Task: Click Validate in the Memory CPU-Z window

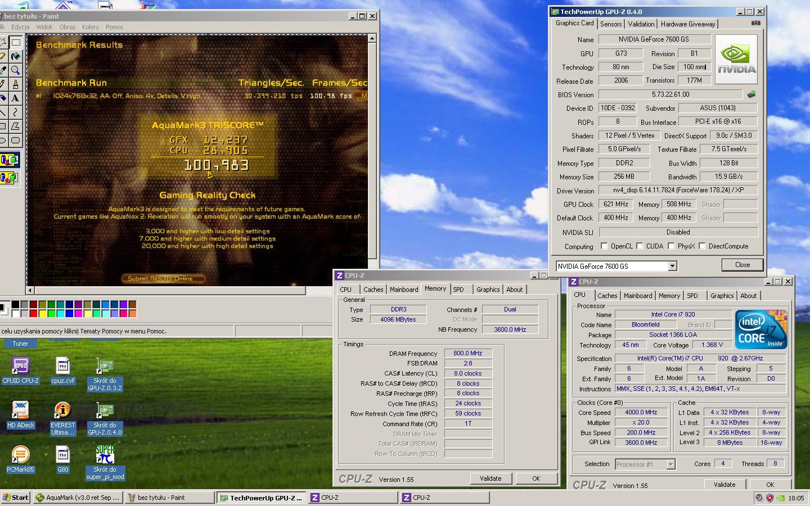Action: [x=490, y=478]
